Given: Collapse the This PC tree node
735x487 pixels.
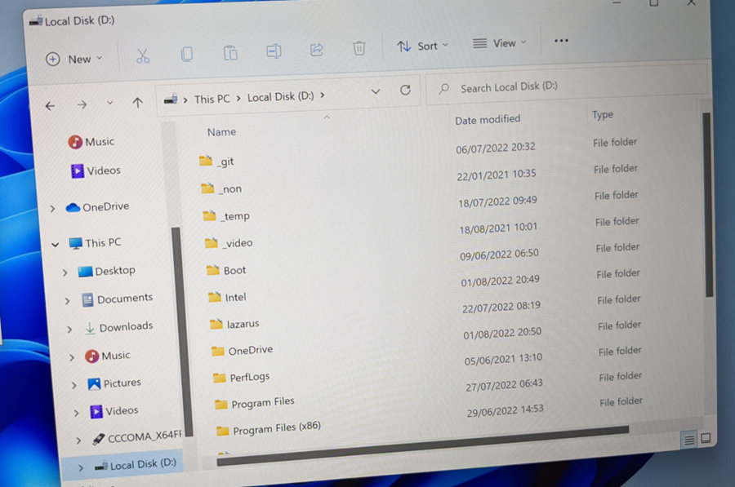Looking at the screenshot, I should tap(56, 244).
